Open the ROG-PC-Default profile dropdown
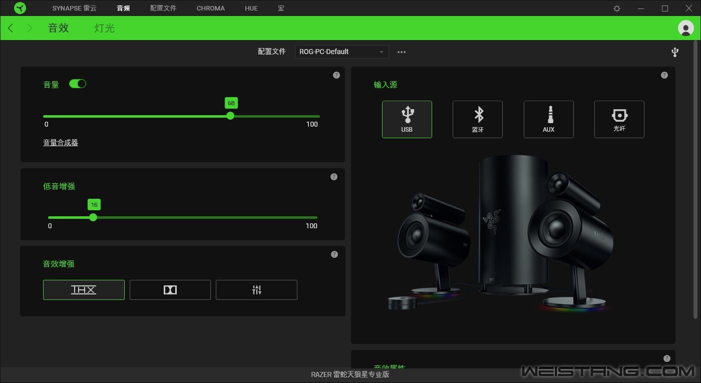 point(342,52)
